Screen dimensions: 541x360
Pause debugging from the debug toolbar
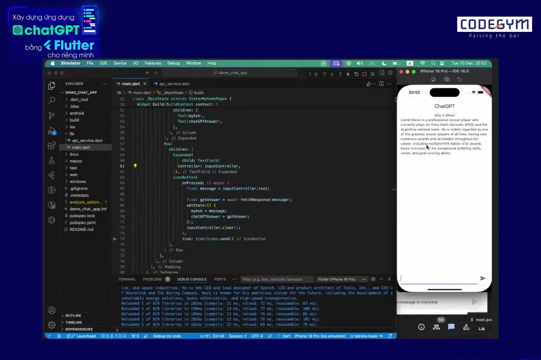(316, 74)
